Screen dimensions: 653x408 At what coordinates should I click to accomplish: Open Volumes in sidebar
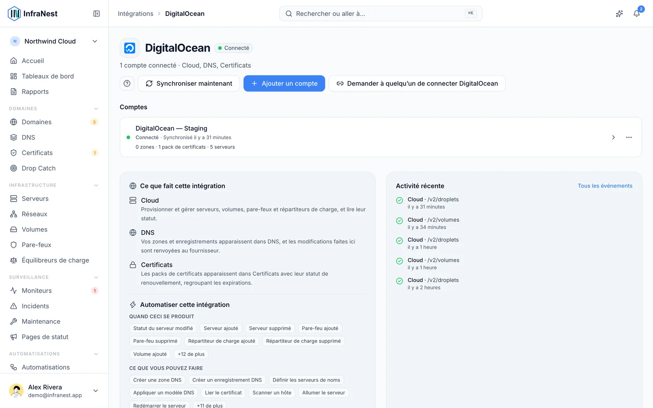click(54, 229)
